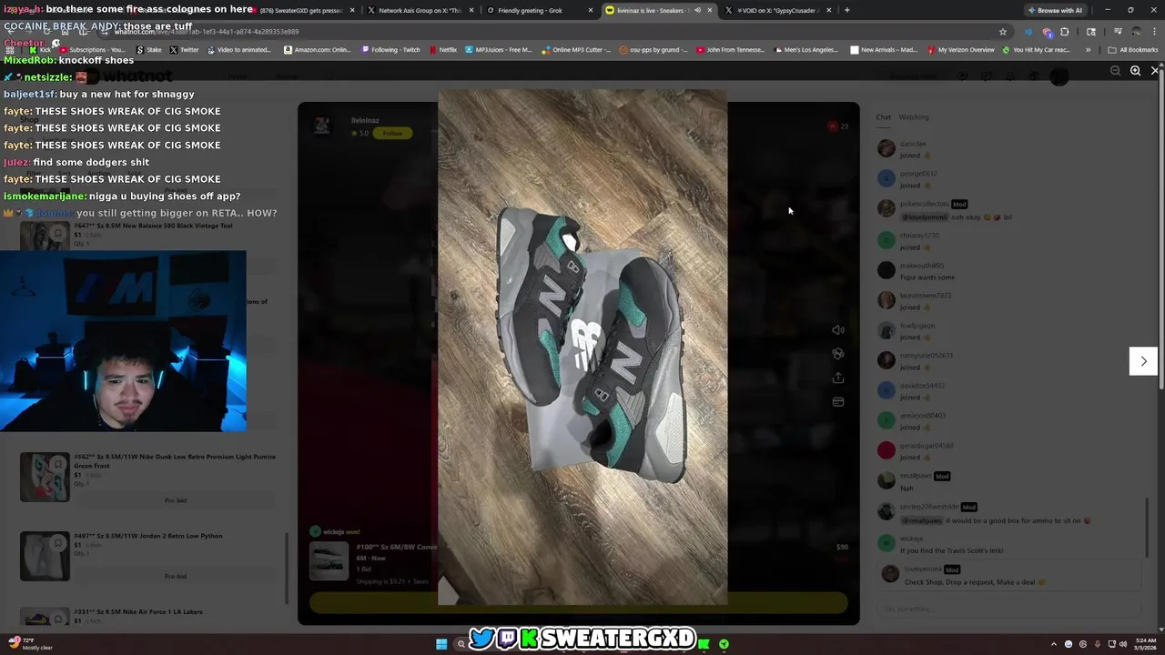Open the Amazon.com bookmark

318,50
